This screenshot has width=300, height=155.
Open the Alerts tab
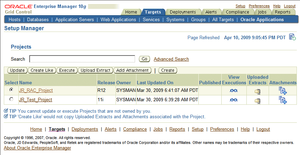pyautogui.click(x=211, y=12)
